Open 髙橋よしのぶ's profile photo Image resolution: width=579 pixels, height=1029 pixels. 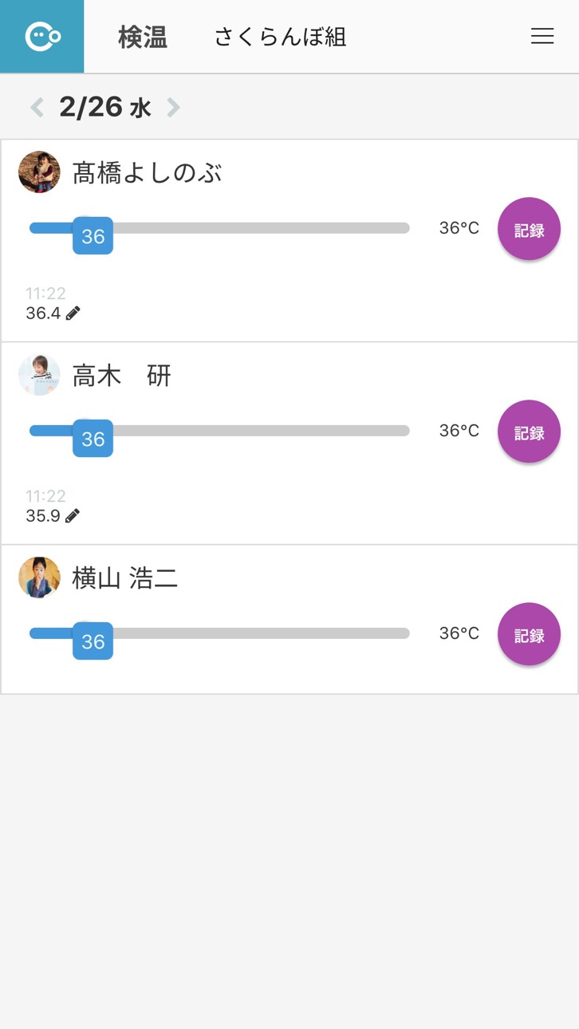click(39, 172)
